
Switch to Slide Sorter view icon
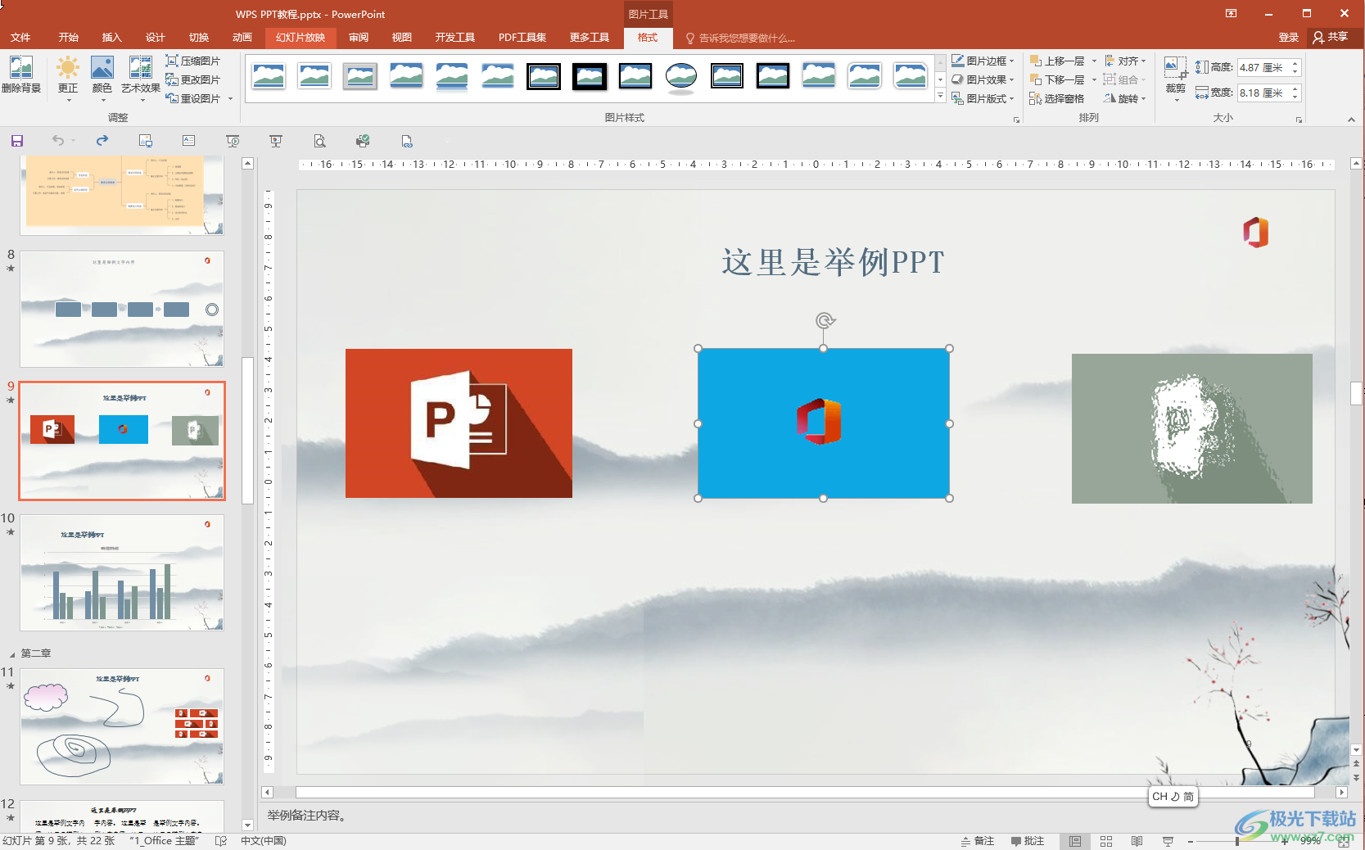pyautogui.click(x=1106, y=841)
